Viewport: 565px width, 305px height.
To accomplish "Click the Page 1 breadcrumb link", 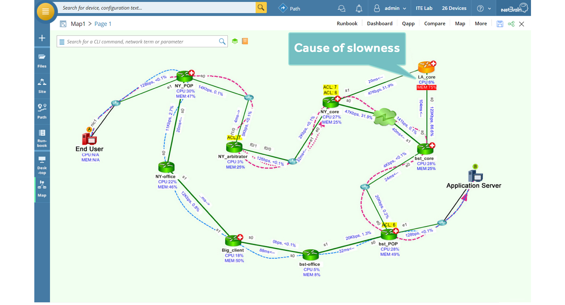I will [x=103, y=24].
